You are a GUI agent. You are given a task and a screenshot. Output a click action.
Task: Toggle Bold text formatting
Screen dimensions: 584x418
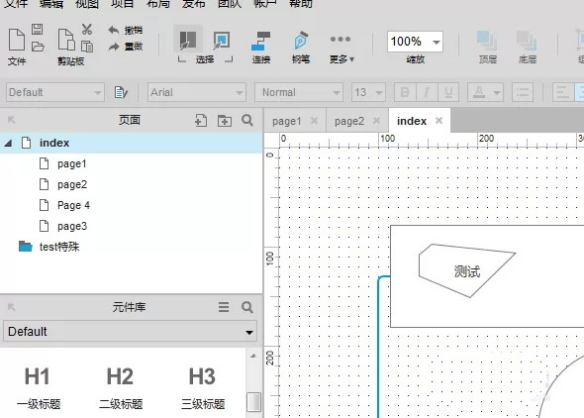click(x=405, y=92)
